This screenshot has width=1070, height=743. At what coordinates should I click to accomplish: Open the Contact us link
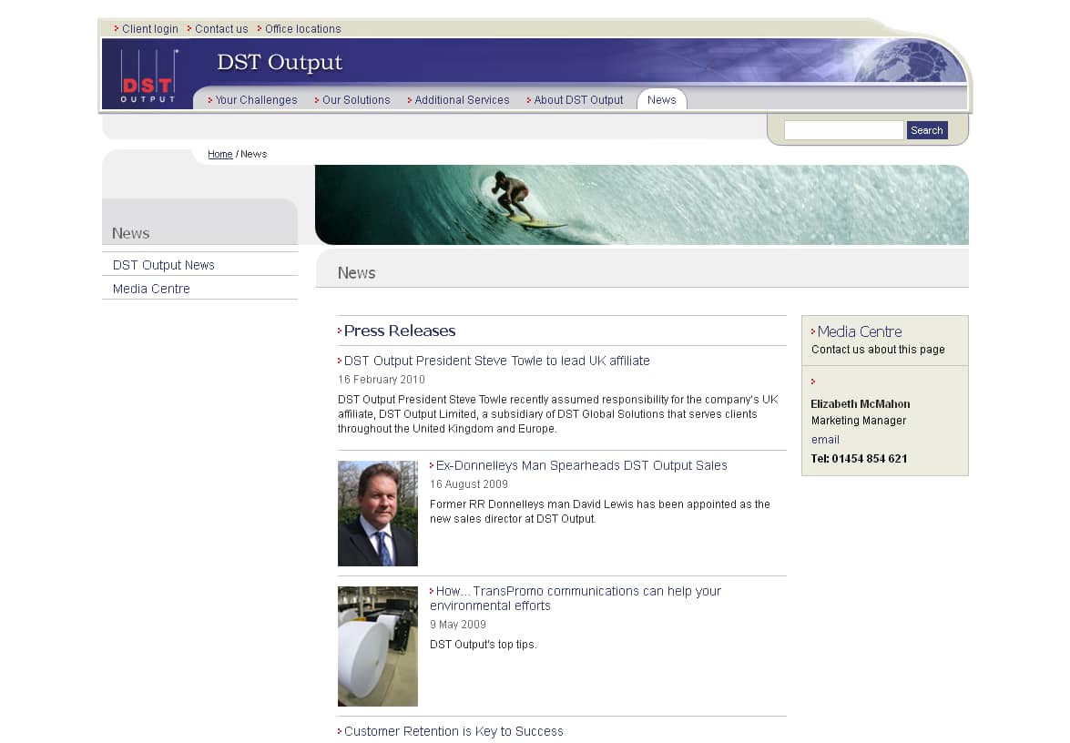point(220,29)
